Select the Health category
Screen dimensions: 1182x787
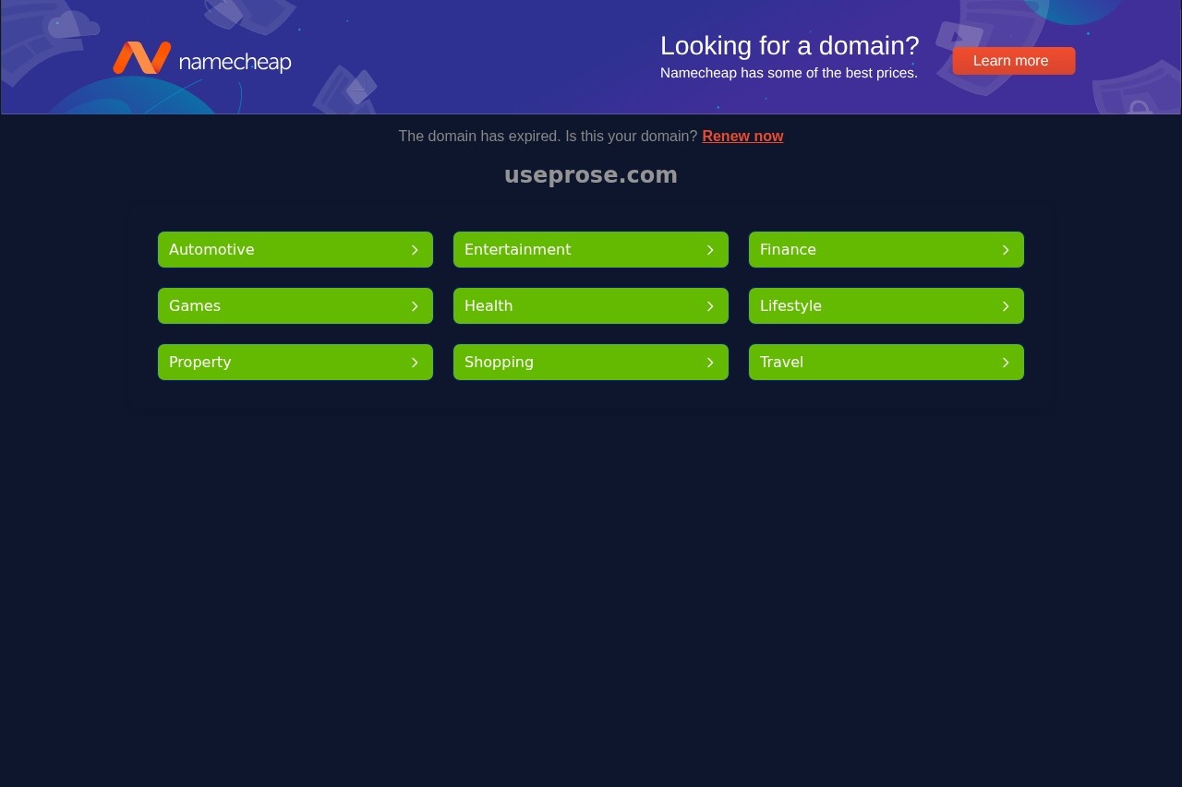pos(591,305)
